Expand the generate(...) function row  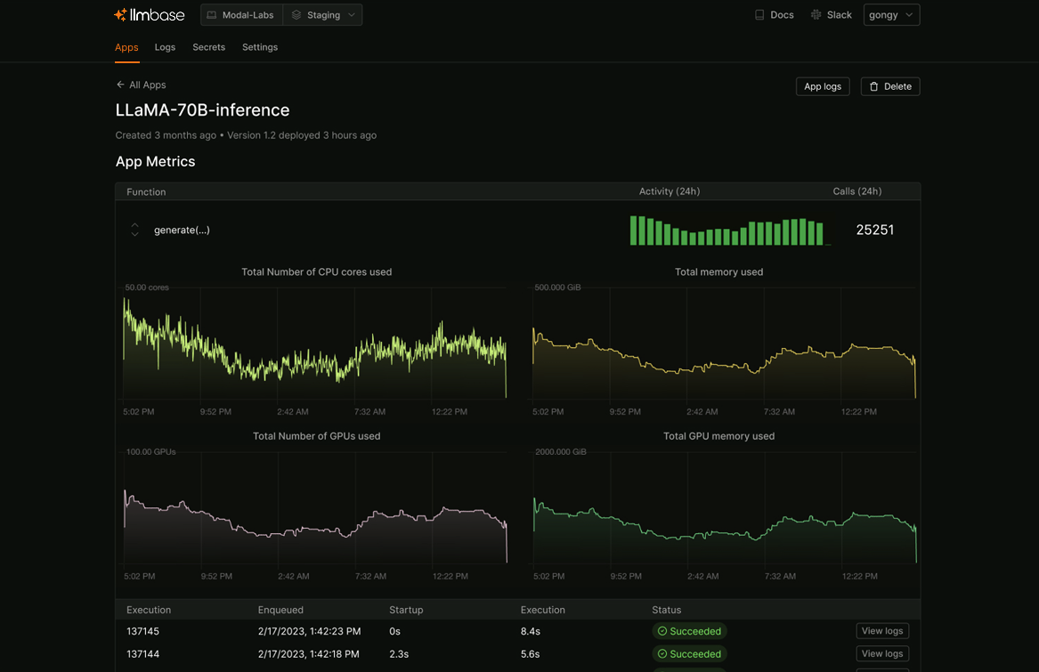134,230
